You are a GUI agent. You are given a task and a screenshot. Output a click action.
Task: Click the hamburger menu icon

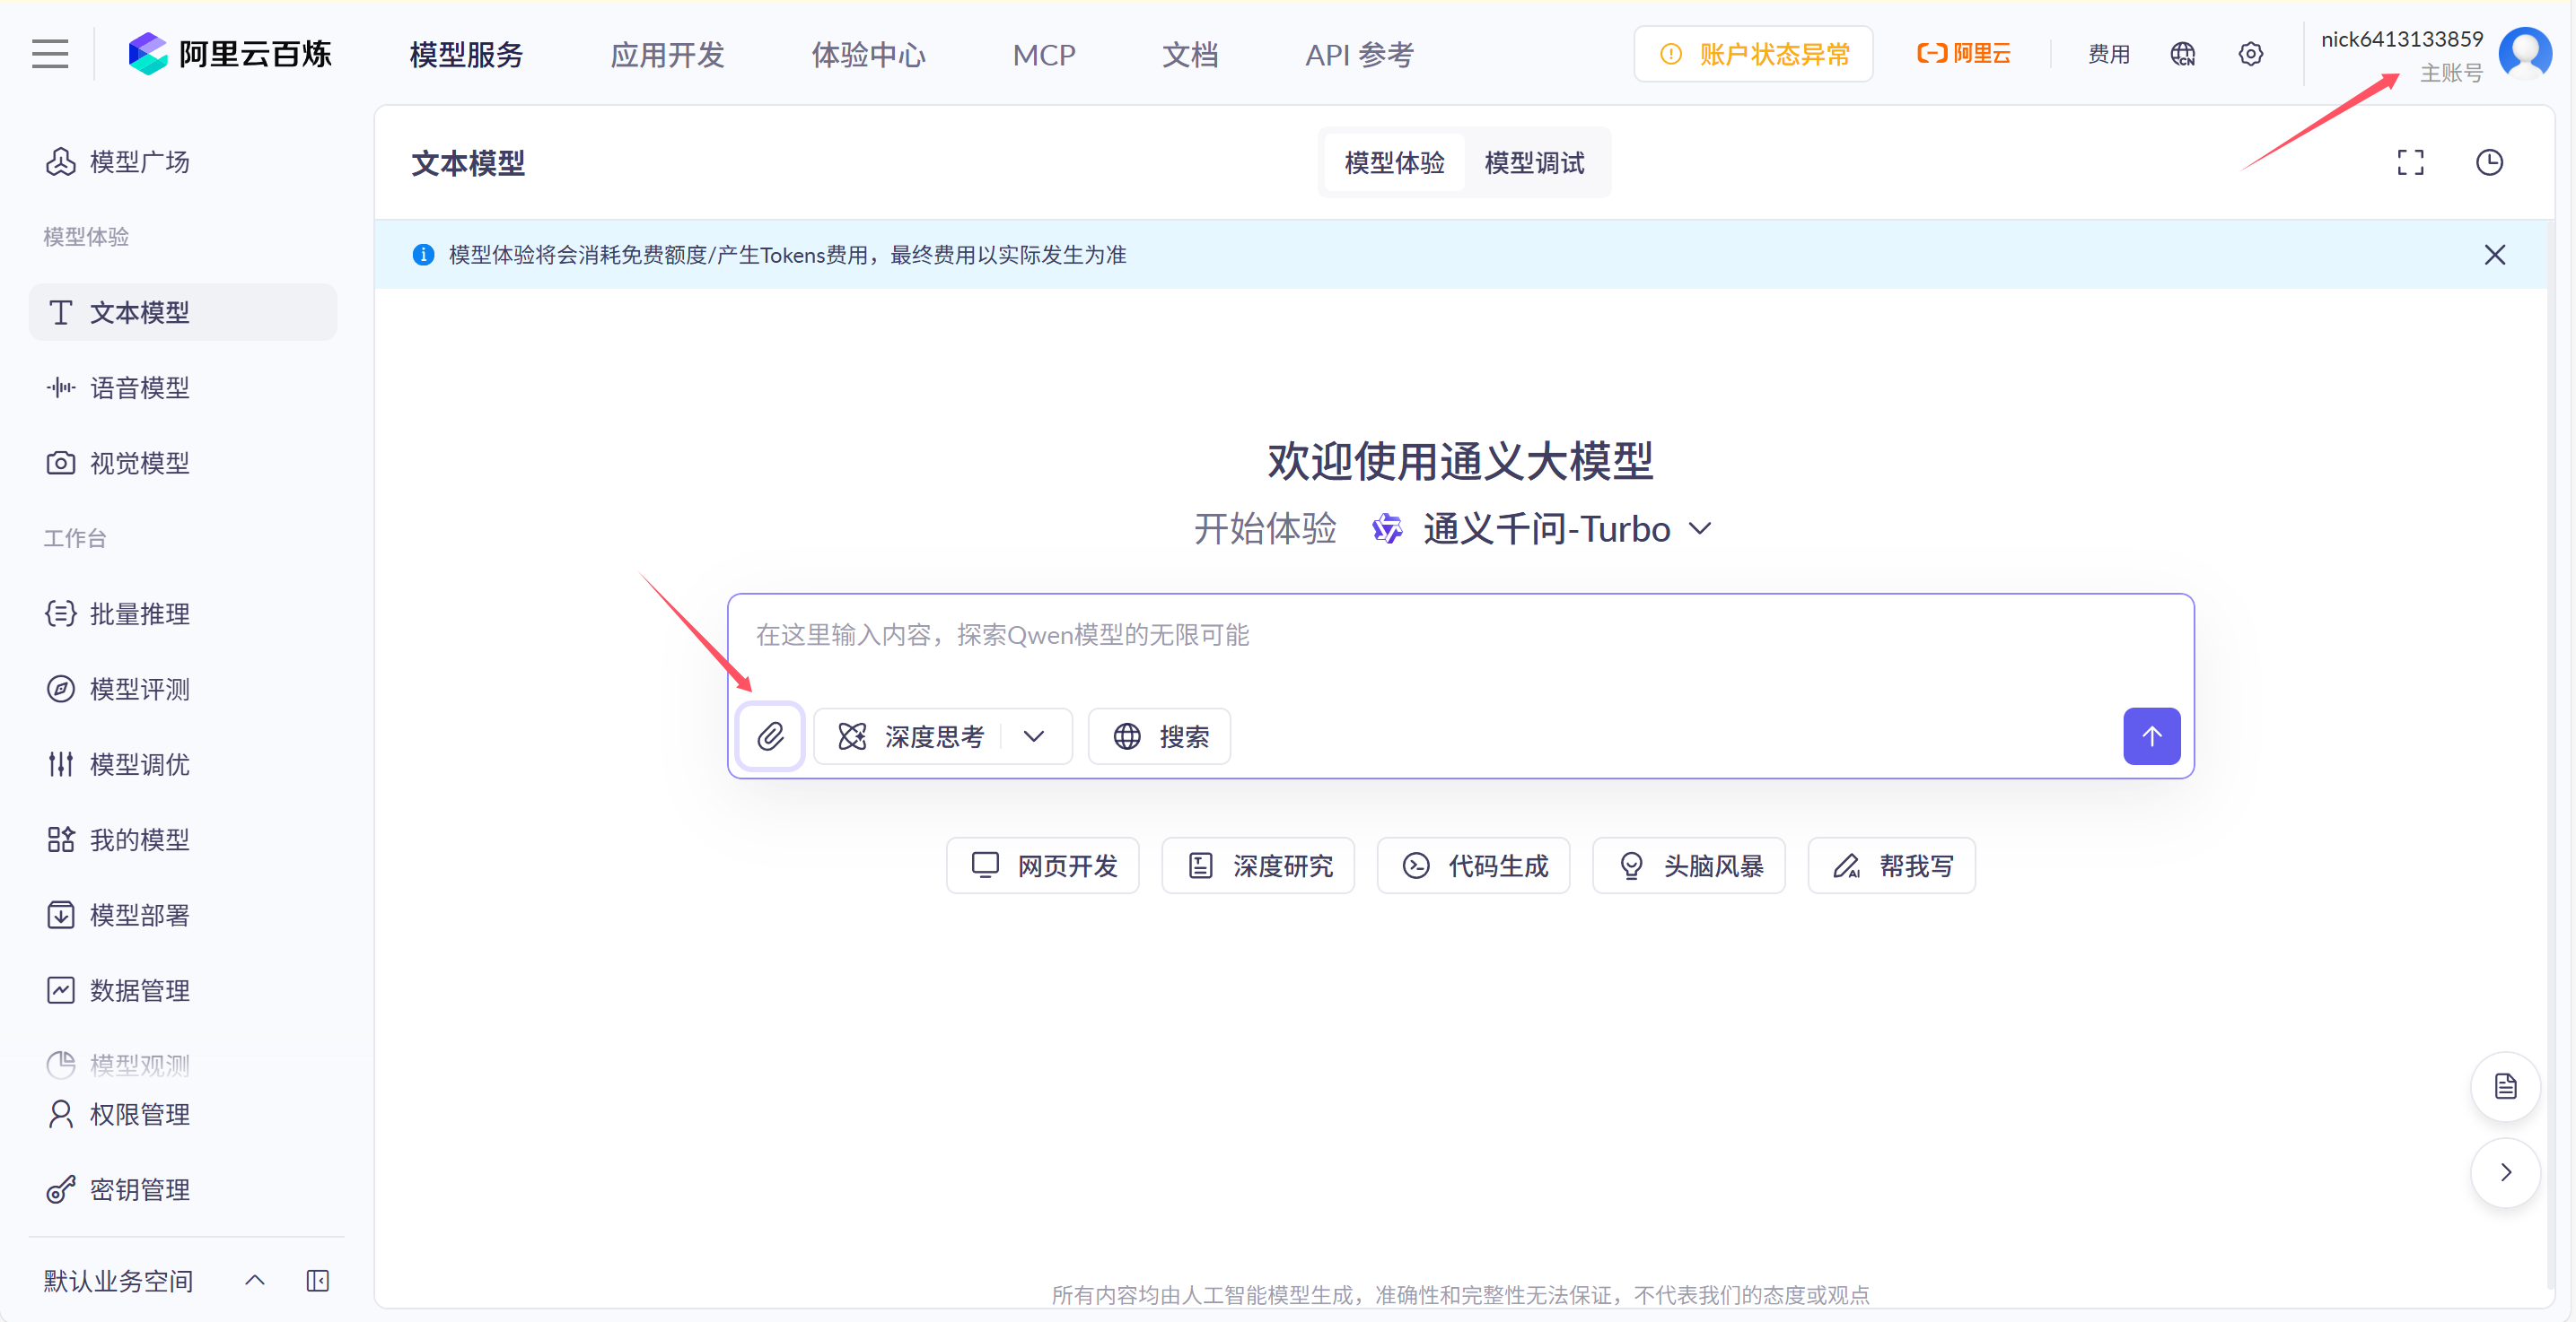pyautogui.click(x=50, y=54)
